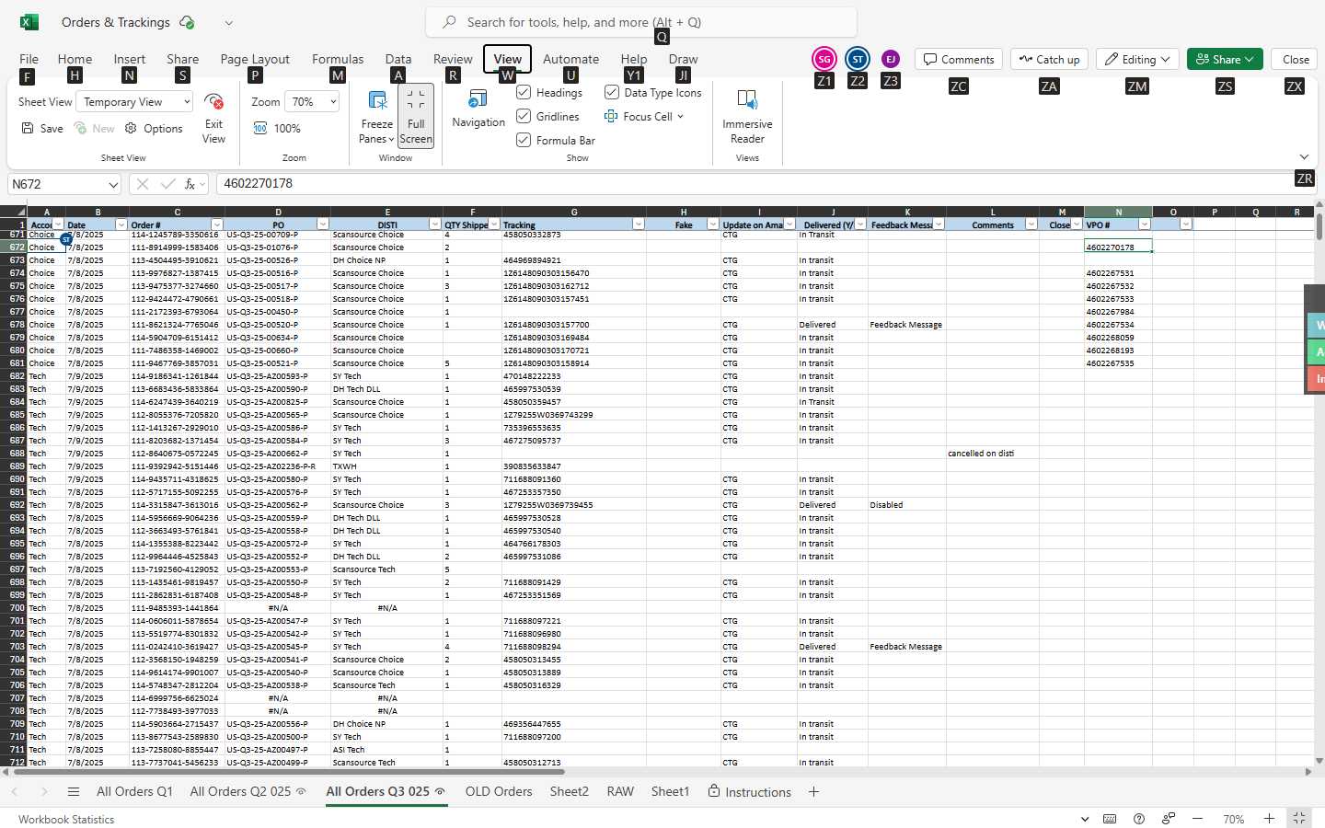Image resolution: width=1325 pixels, height=828 pixels.
Task: Click the Focus Cell icon
Action: pyautogui.click(x=611, y=116)
